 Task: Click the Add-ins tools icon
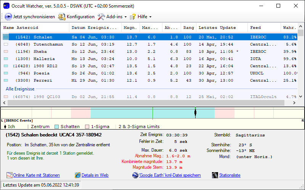[101, 17]
